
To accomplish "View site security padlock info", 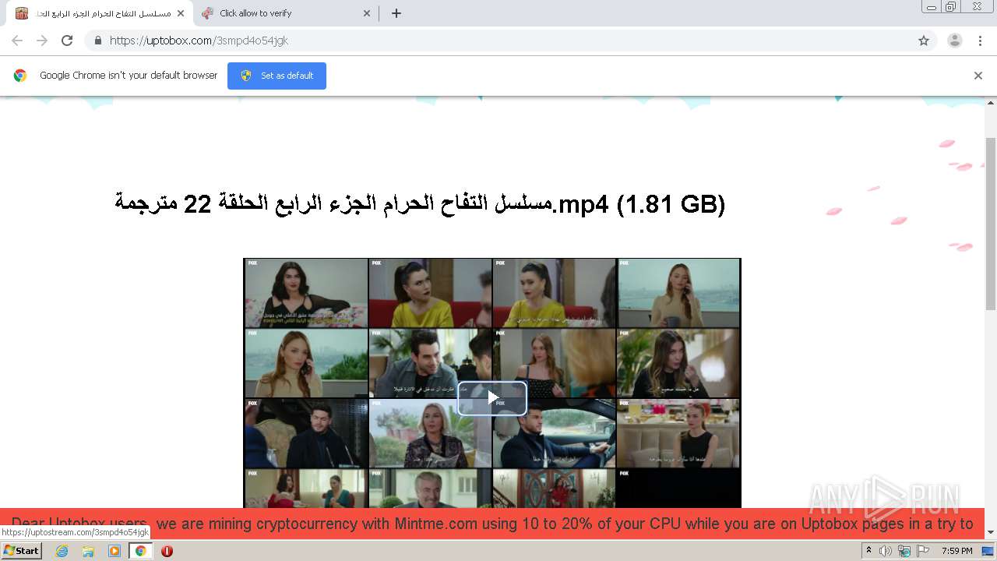I will pos(97,41).
